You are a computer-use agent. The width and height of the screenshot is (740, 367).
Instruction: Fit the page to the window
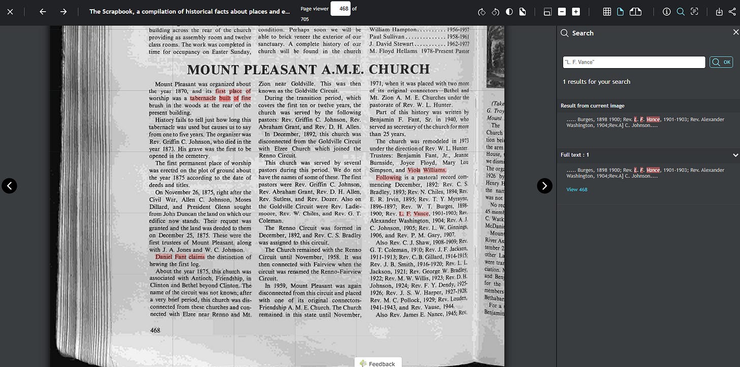(547, 12)
